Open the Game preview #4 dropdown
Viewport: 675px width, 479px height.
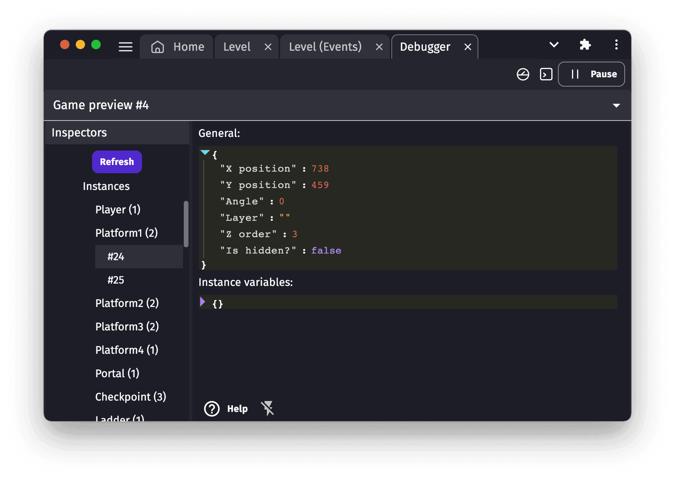click(616, 105)
